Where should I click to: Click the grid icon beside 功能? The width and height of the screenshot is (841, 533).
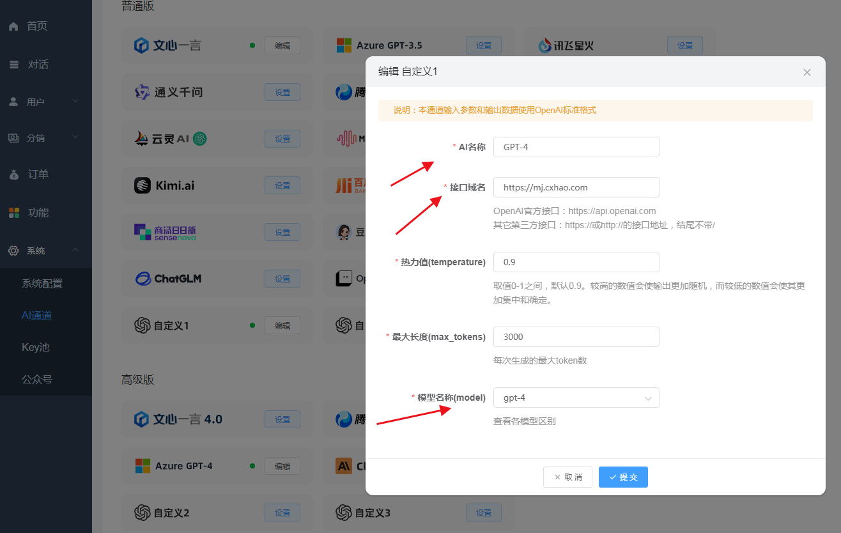(13, 212)
